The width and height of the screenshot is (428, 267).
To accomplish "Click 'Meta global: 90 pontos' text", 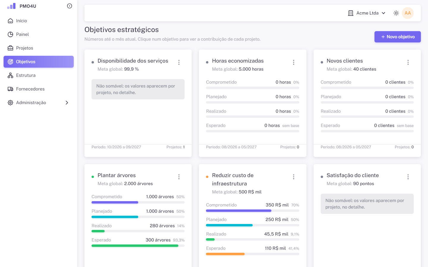I will [x=350, y=184].
